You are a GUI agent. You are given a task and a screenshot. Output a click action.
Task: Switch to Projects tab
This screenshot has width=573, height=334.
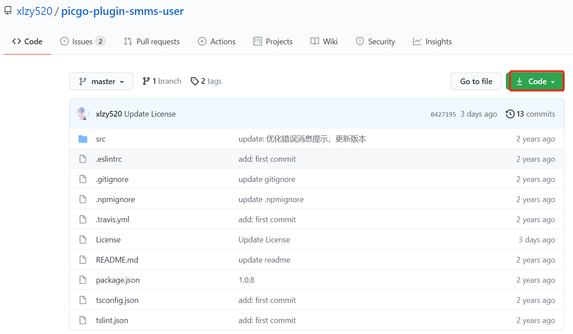coord(273,42)
